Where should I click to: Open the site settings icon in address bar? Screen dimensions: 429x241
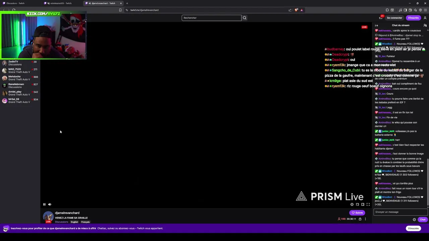(x=127, y=10)
